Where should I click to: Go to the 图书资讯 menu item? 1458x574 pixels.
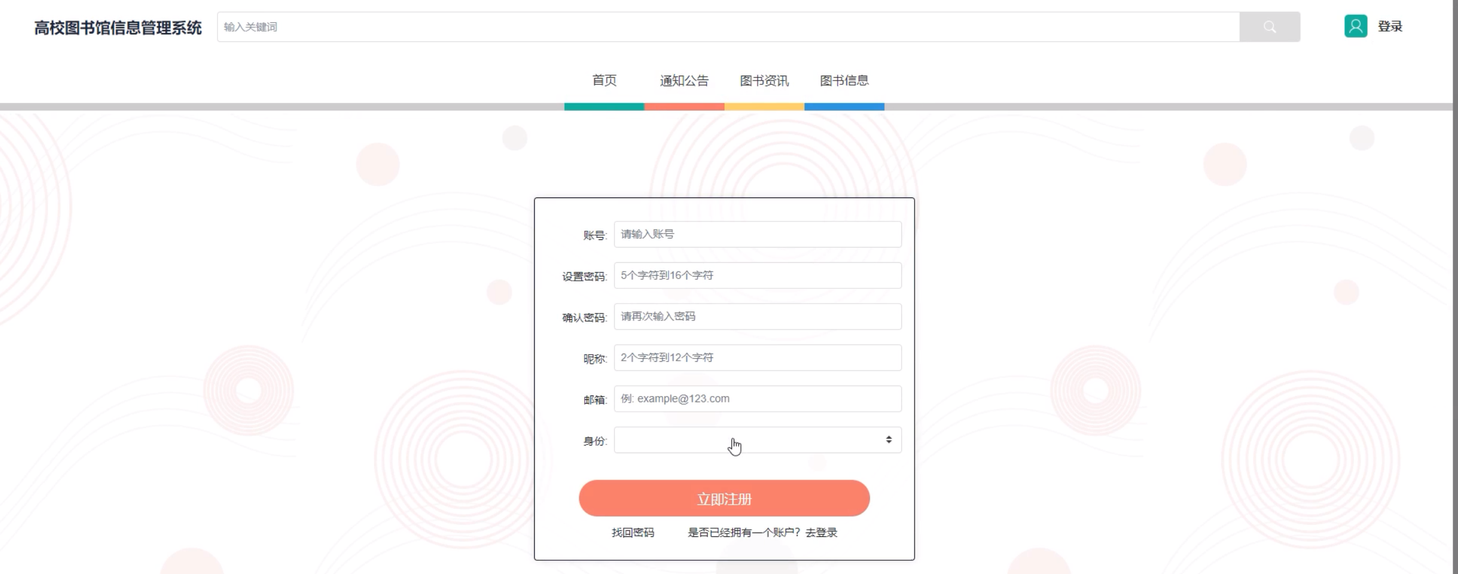tap(764, 80)
